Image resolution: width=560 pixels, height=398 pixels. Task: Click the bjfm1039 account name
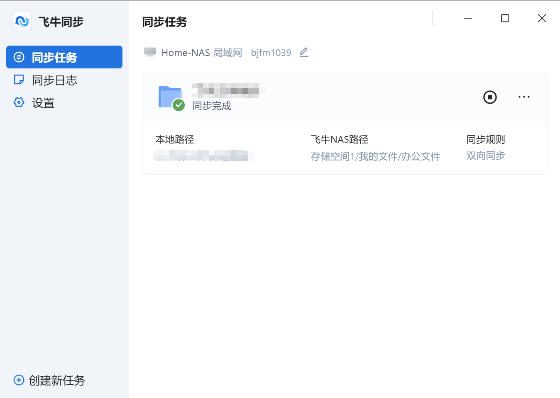[x=271, y=53]
